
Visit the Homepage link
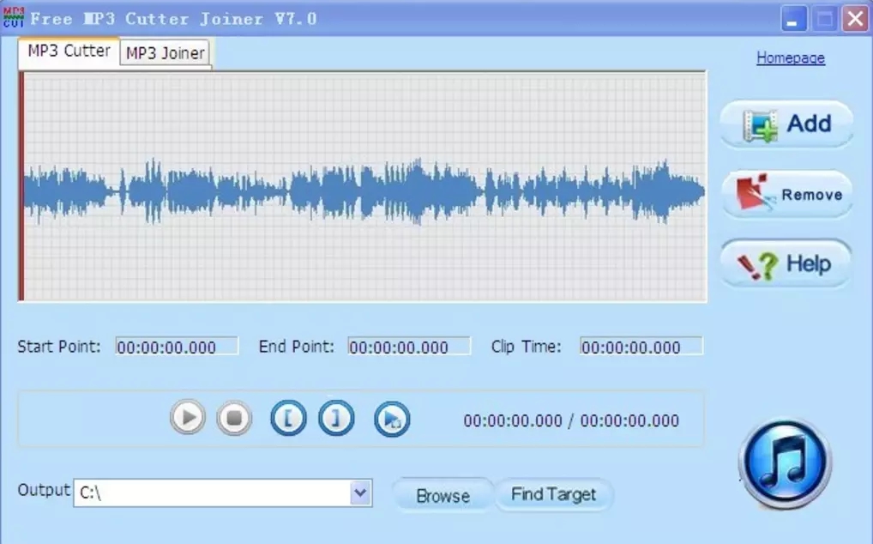tap(791, 57)
